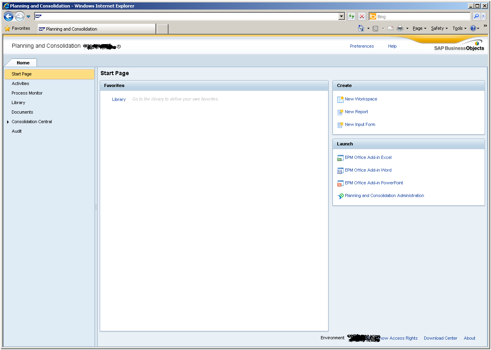Click the Planning and Consolidation Administration icon

(340, 196)
